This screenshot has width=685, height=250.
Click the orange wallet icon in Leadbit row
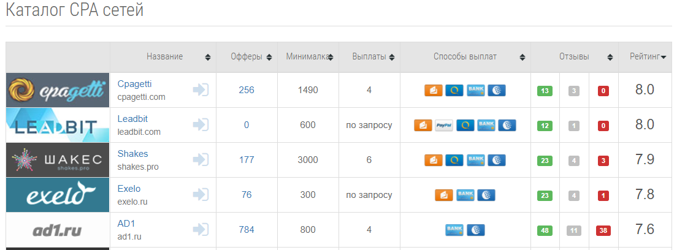[x=423, y=125]
